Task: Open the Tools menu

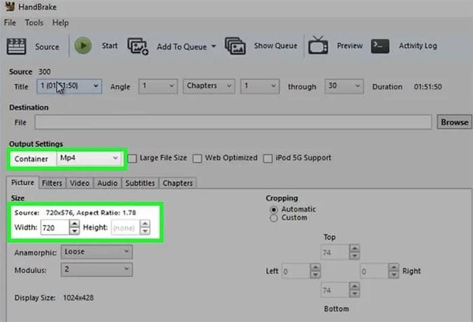Action: click(x=34, y=22)
